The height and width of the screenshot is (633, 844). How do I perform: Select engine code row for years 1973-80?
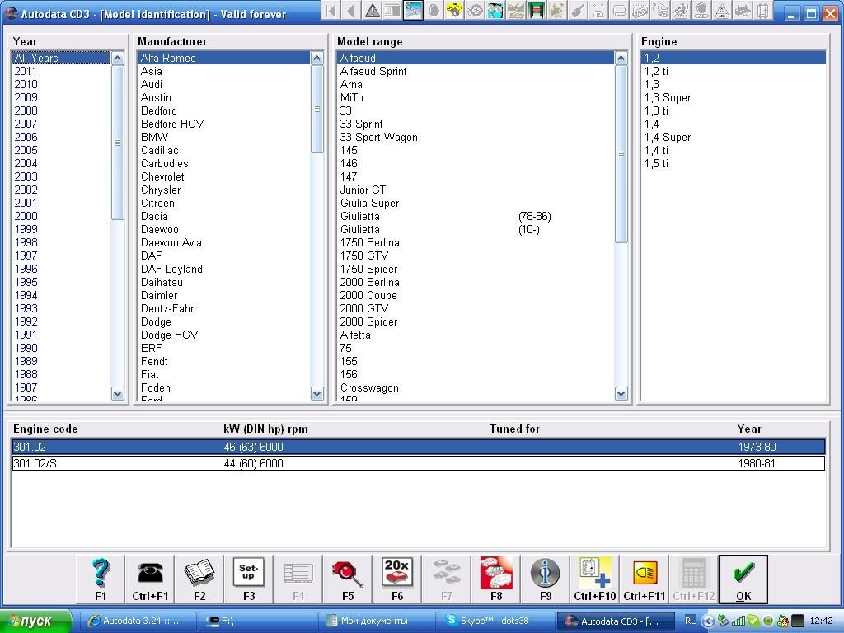pyautogui.click(x=418, y=447)
